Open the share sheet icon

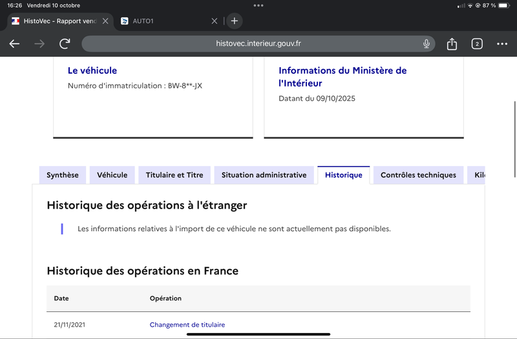coord(452,44)
